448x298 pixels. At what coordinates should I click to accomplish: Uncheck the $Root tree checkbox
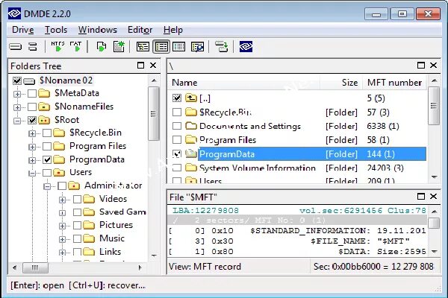tap(32, 120)
